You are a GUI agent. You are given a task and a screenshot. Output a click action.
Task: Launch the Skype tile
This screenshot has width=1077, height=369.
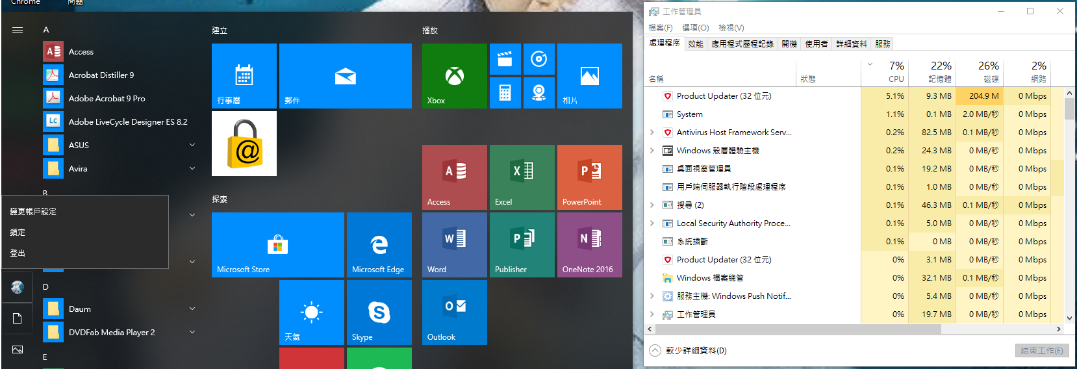[x=379, y=312]
